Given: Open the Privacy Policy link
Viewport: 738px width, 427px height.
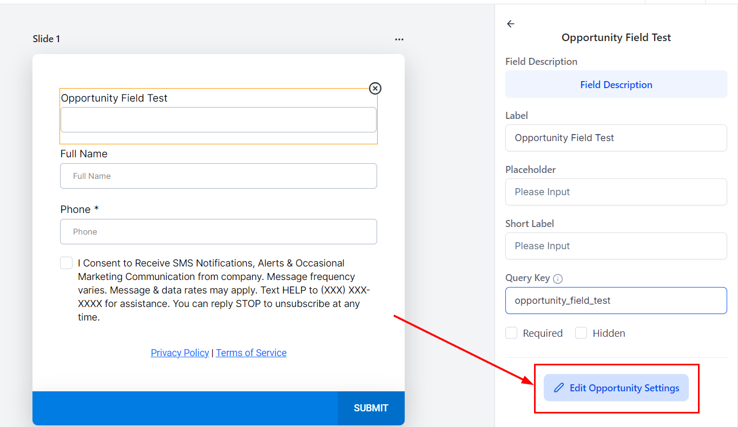Looking at the screenshot, I should click(x=180, y=353).
